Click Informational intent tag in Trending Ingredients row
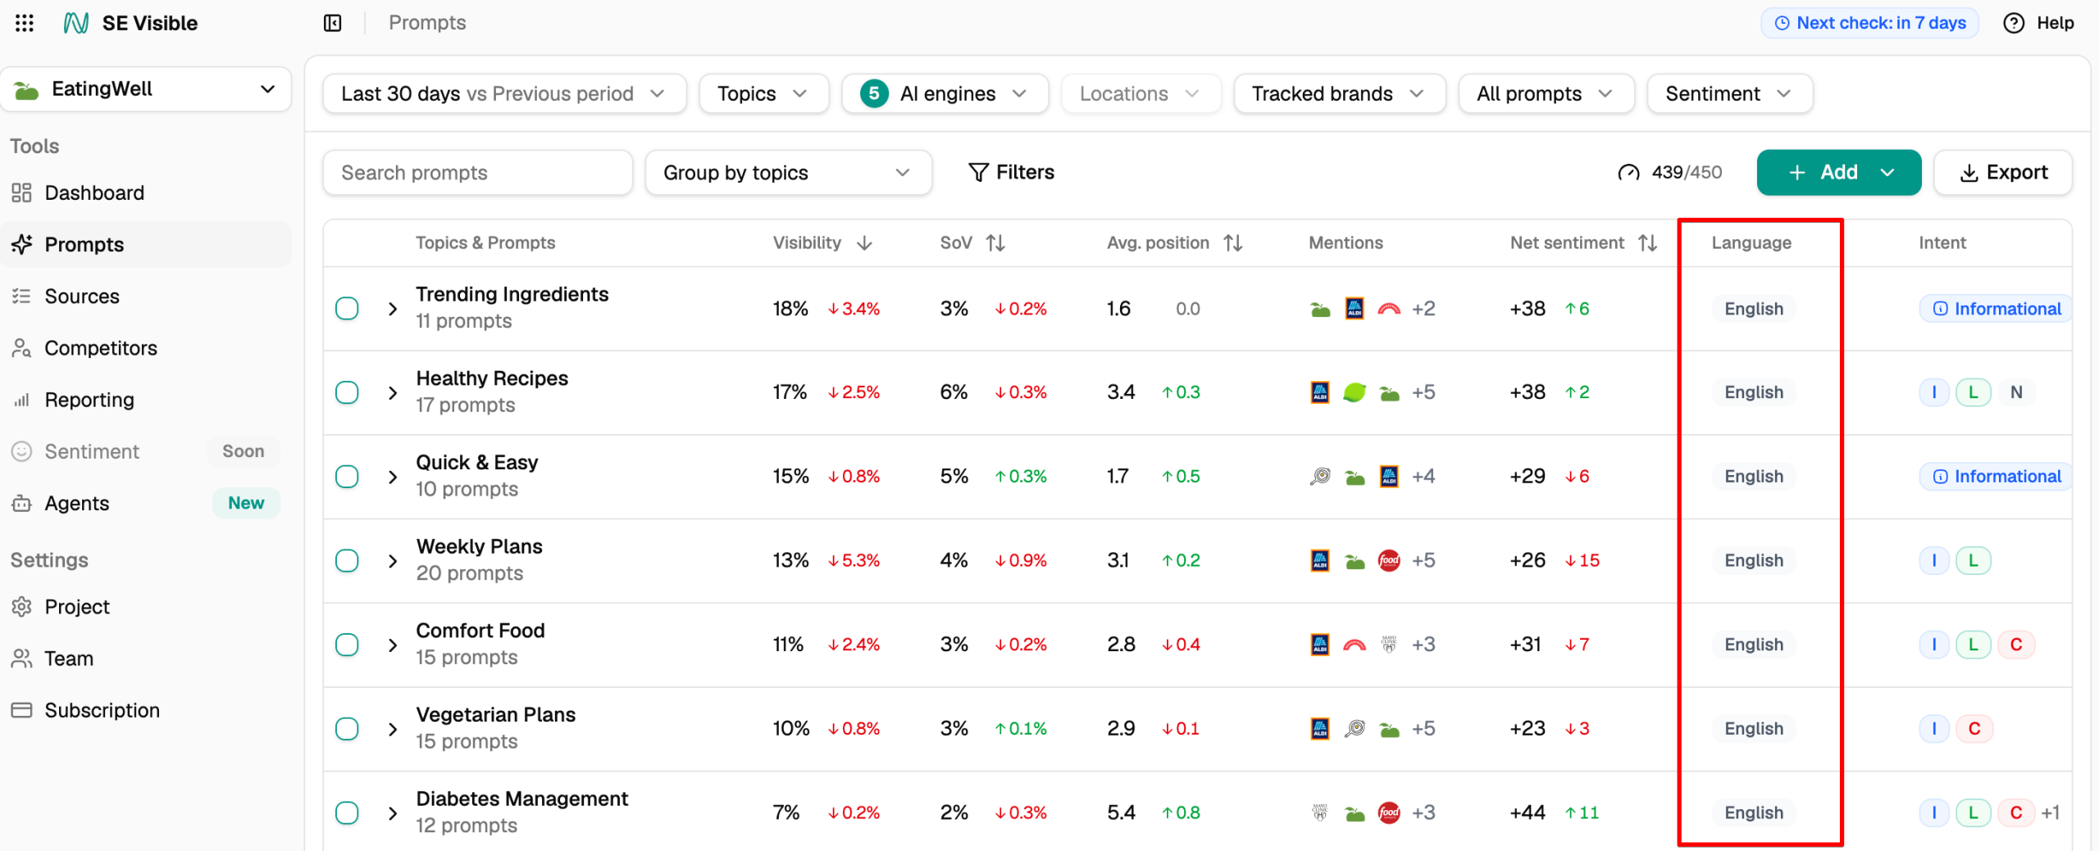Viewport: 2099px width, 851px height. coord(1997,309)
